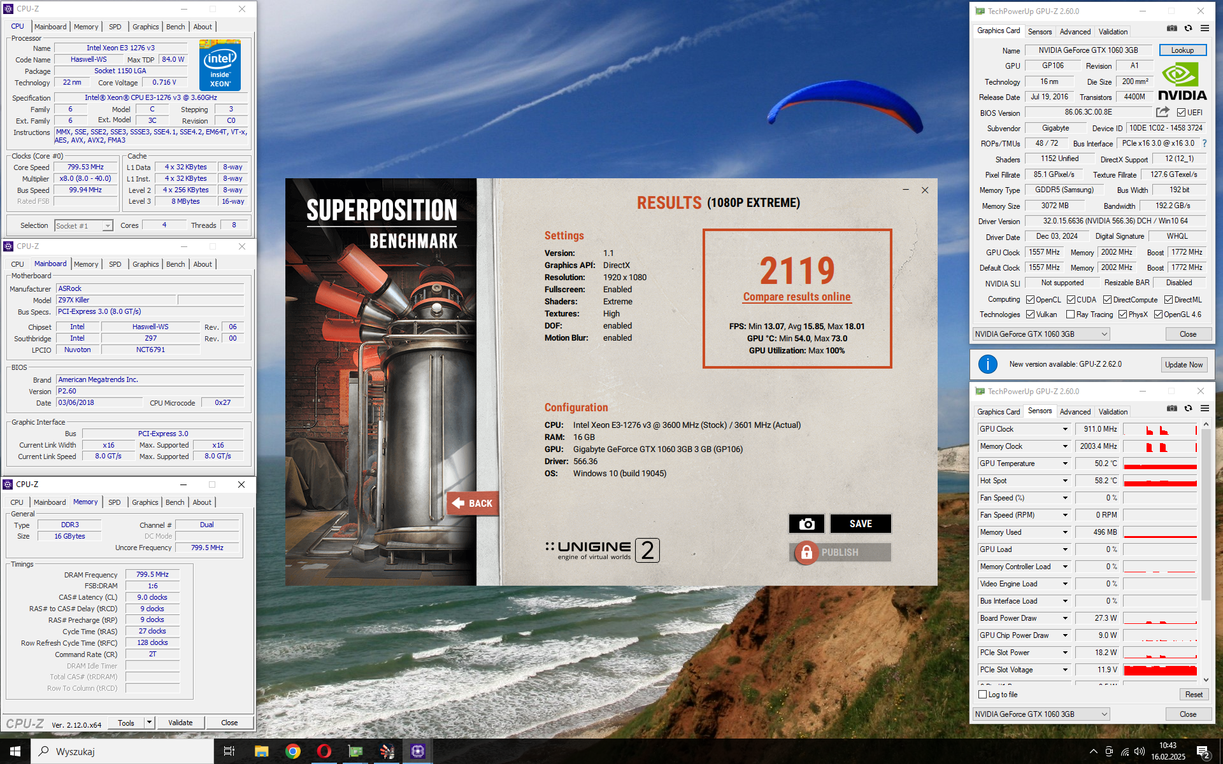This screenshot has width=1223, height=764.
Task: Toggle the UEFI checkbox in GPU-Z
Action: click(1181, 113)
